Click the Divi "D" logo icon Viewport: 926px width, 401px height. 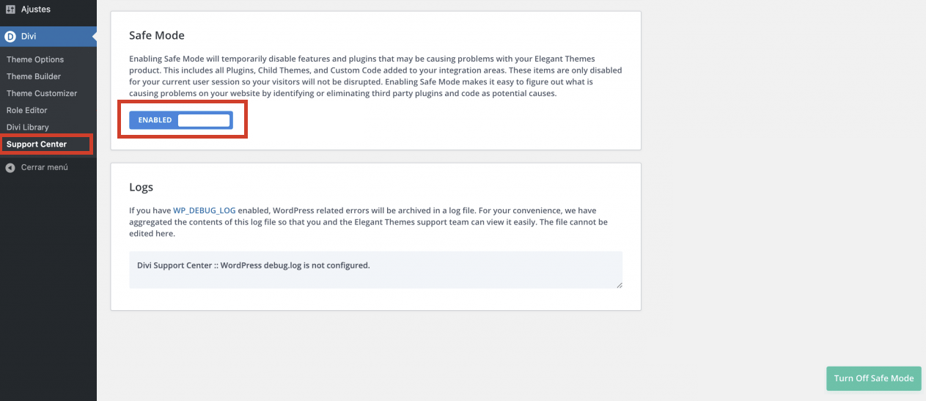coord(10,36)
